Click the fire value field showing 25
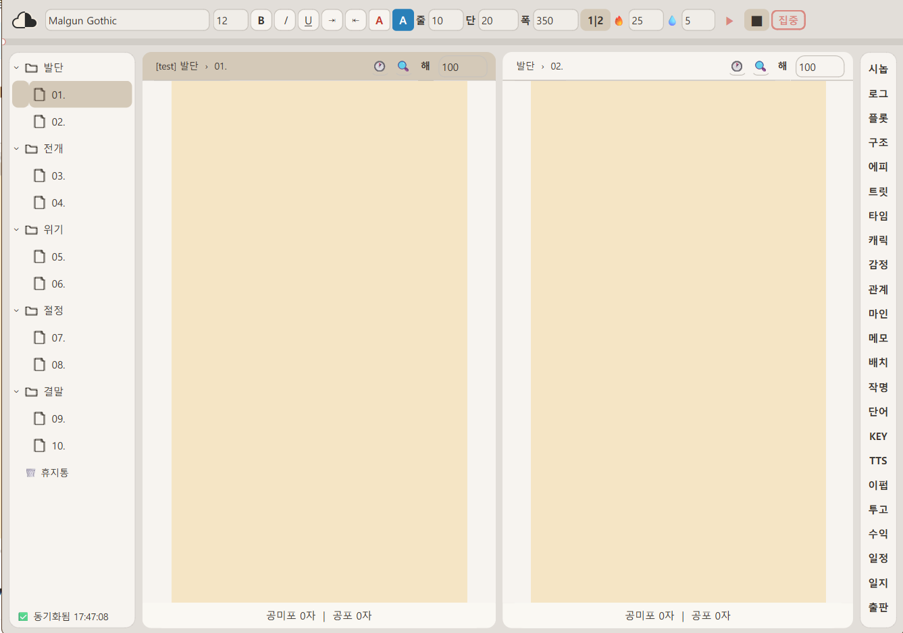 (x=646, y=20)
